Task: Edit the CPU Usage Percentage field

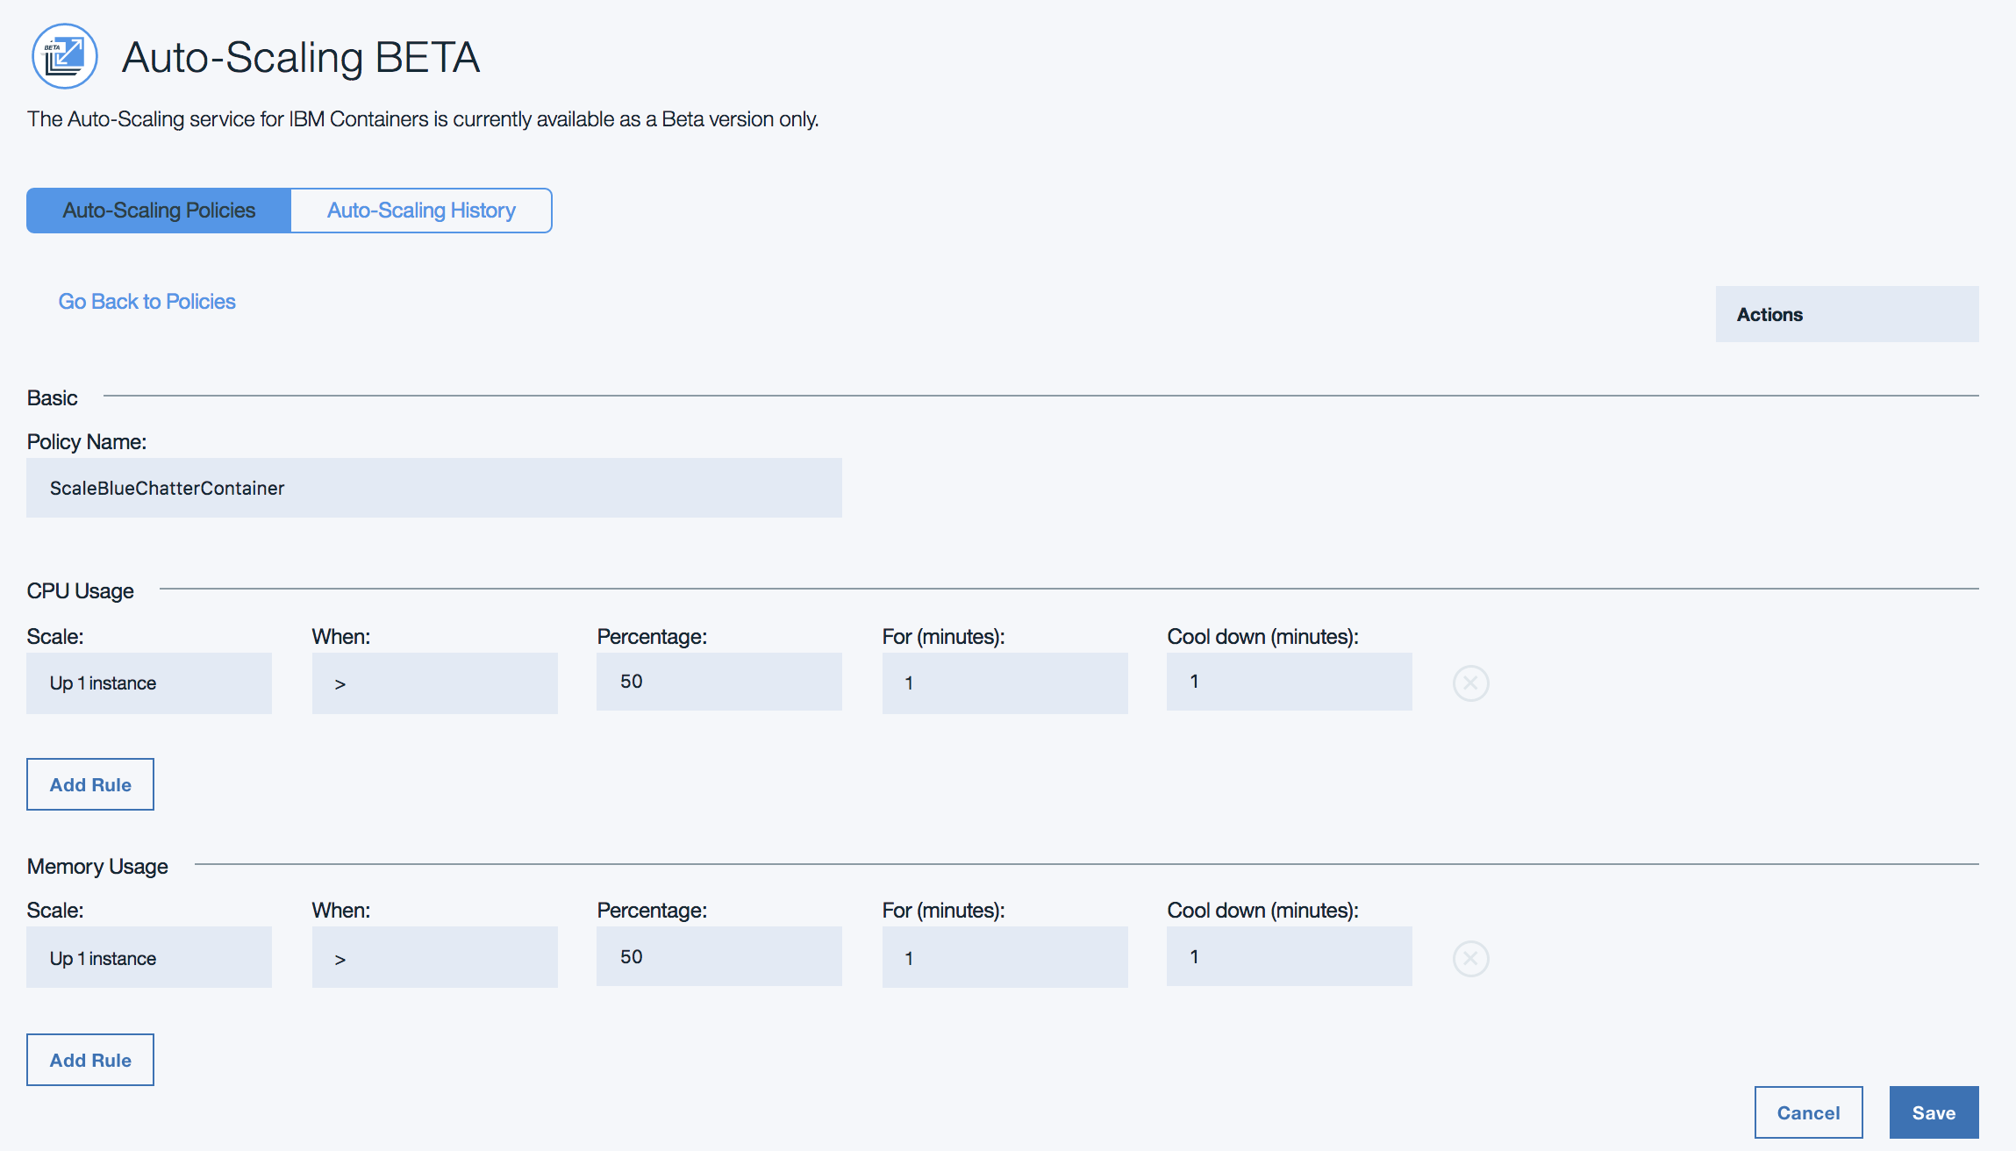Action: [x=719, y=682]
